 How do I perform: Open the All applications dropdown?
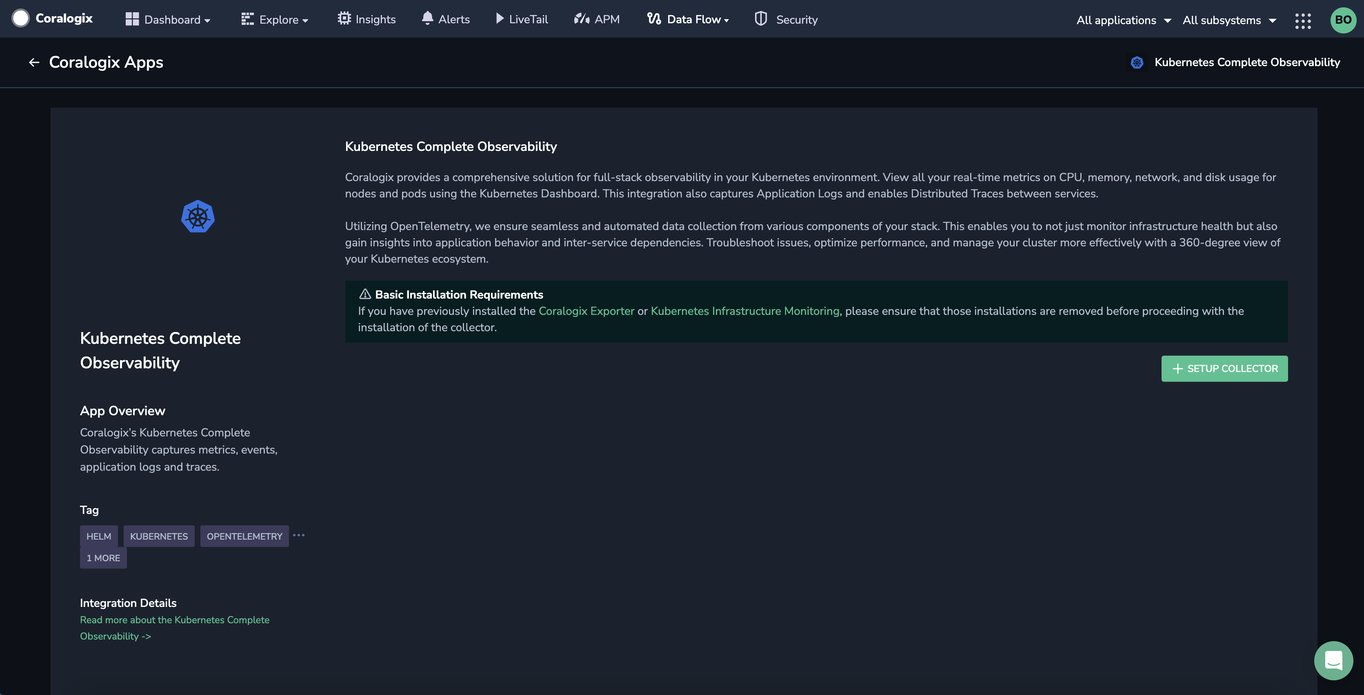pos(1124,20)
